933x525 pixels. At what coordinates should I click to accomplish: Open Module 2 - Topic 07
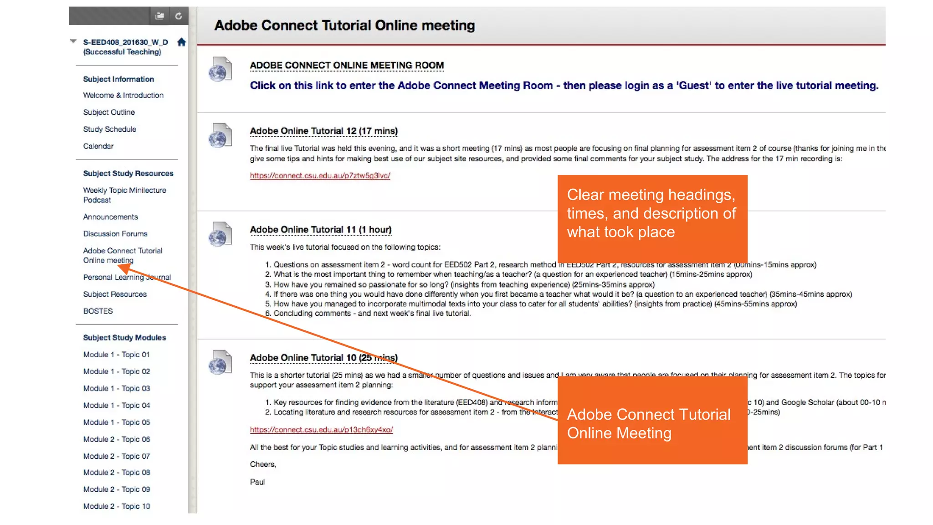(116, 456)
